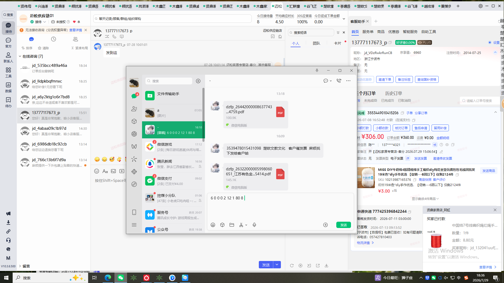Switch to the 卡片 tab
Viewport: 504px width, 283px height.
tap(338, 43)
